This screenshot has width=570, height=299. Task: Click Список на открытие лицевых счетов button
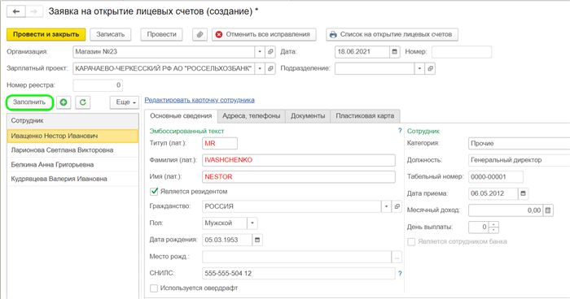392,34
